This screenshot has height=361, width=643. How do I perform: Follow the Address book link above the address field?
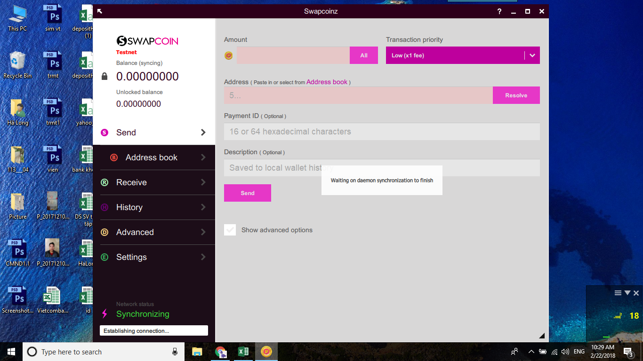click(x=327, y=82)
